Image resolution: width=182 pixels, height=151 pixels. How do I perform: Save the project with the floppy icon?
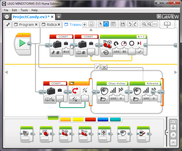[123, 24]
